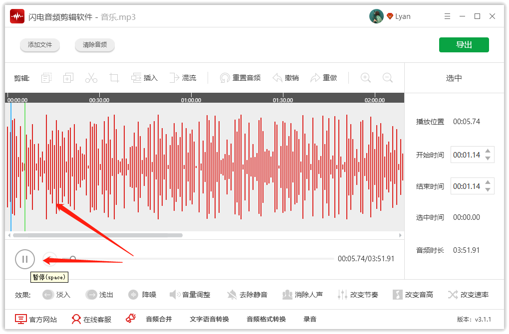Undo with the 撤销 button
509x334 pixels.
pos(285,78)
